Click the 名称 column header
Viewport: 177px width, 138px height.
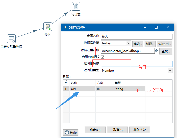82,83
